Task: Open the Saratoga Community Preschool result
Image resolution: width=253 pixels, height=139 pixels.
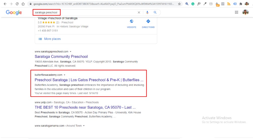Action: point(61,56)
